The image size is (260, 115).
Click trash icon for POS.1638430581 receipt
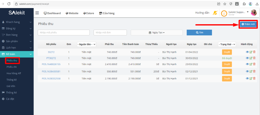coord(254,71)
